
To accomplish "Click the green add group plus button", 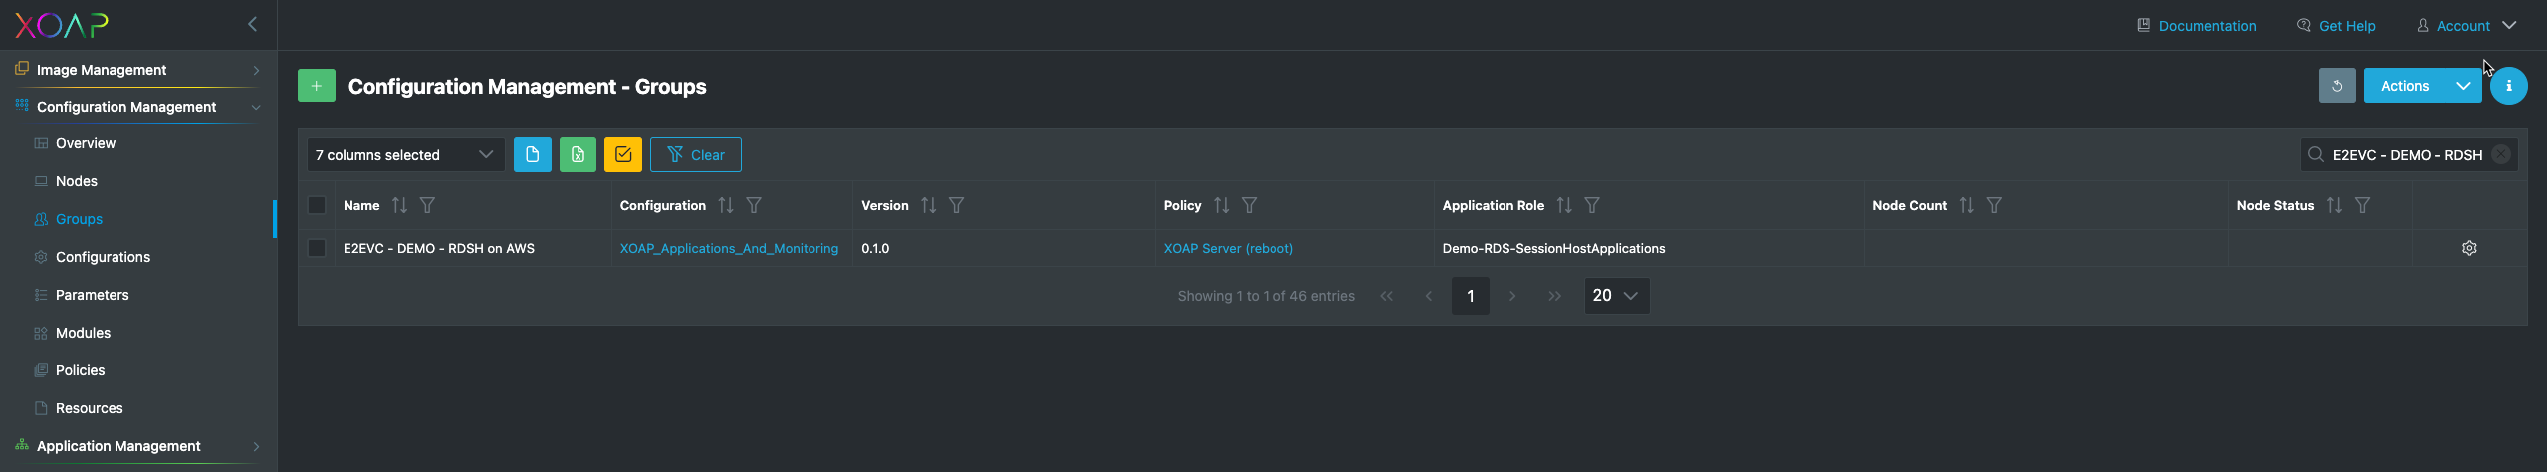I will [316, 86].
